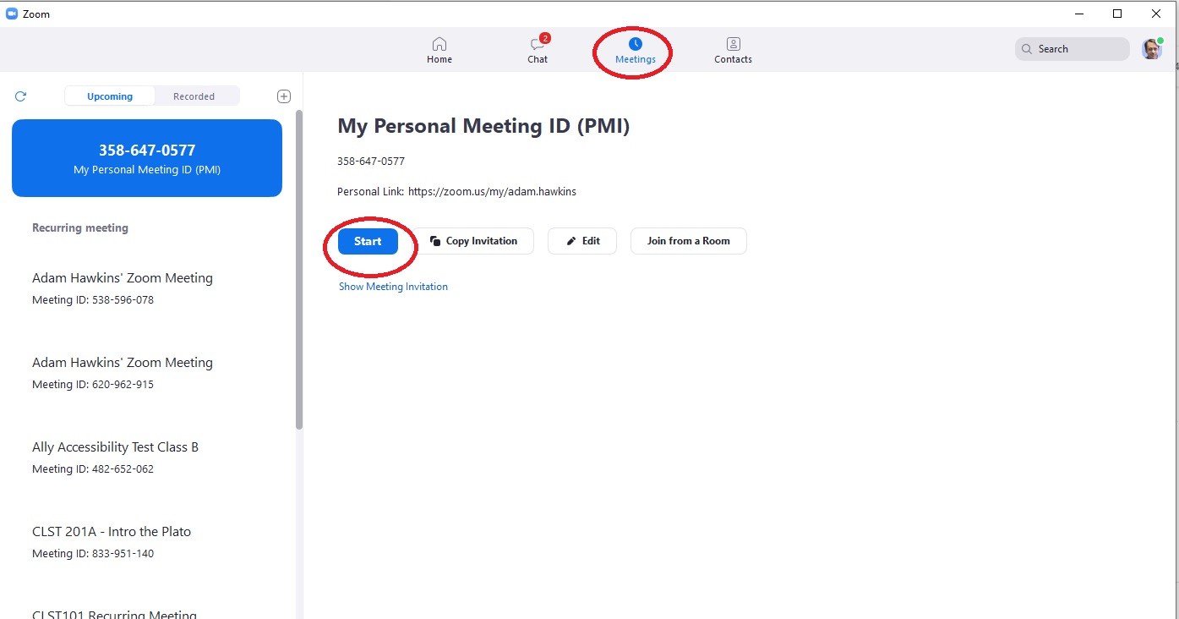Click Join from a Room button
The image size is (1179, 619).
coord(689,241)
